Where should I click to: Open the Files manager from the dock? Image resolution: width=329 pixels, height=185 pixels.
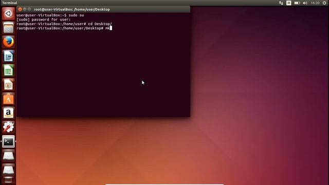coord(8,27)
